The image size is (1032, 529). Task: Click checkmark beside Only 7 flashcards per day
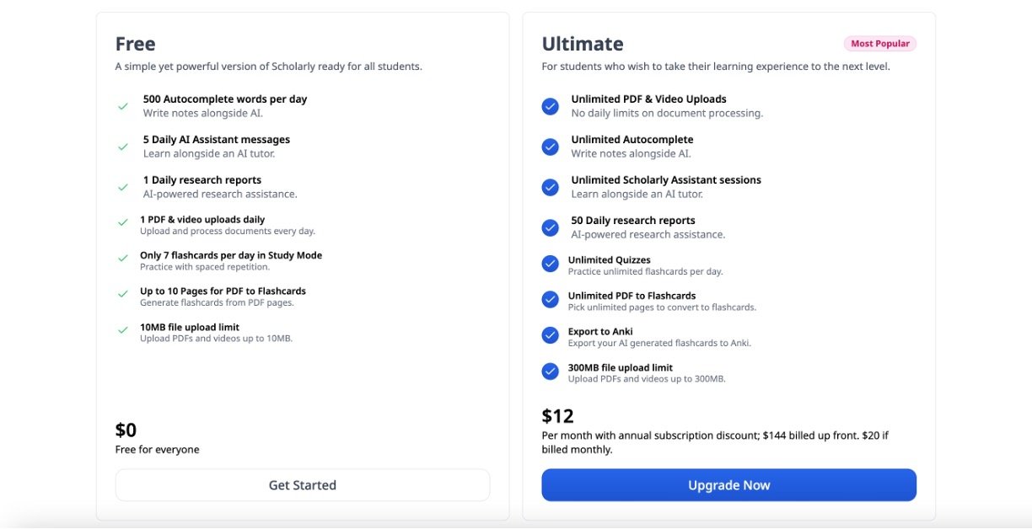(123, 259)
